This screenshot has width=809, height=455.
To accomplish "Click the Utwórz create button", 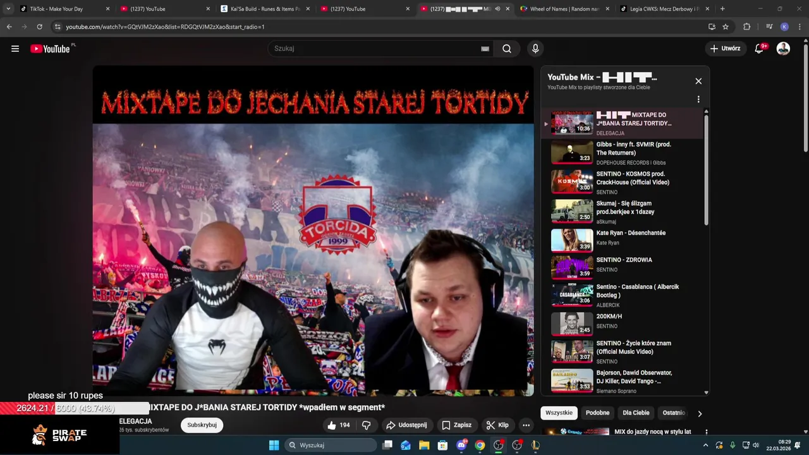I will [x=724, y=49].
